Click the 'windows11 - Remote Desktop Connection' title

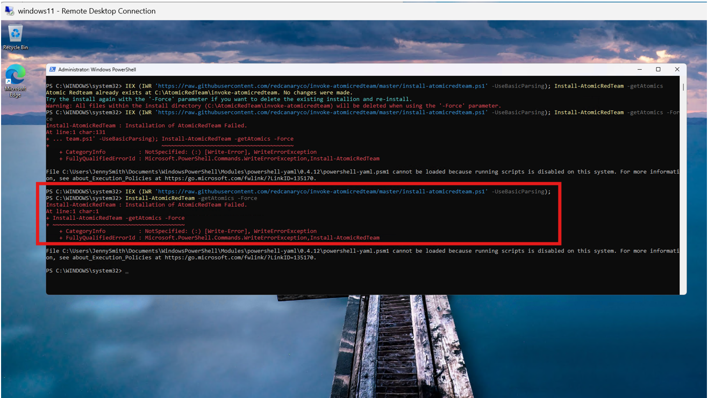[87, 11]
